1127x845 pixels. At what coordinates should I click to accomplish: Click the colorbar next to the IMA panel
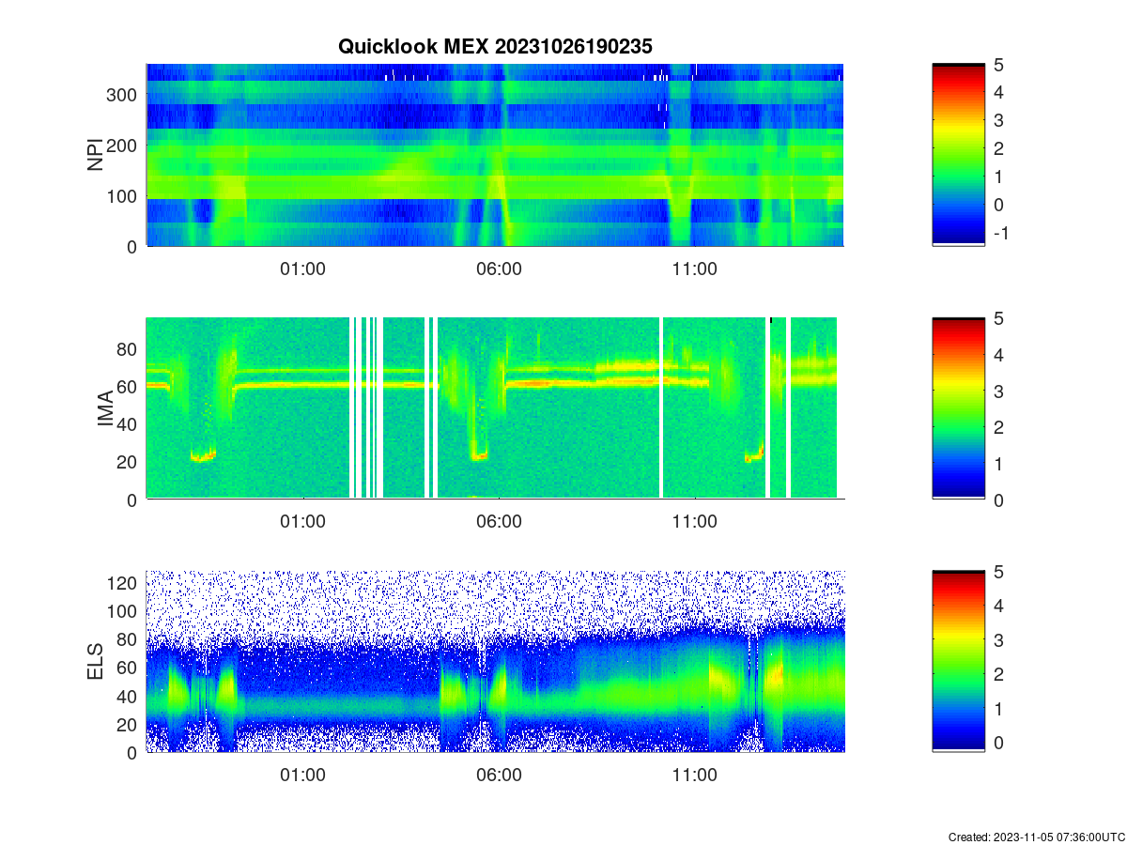tap(958, 408)
